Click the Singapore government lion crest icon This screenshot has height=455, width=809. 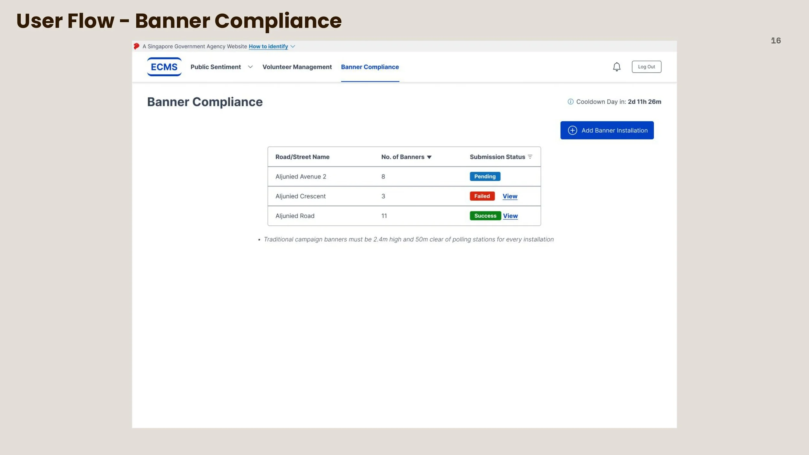137,46
